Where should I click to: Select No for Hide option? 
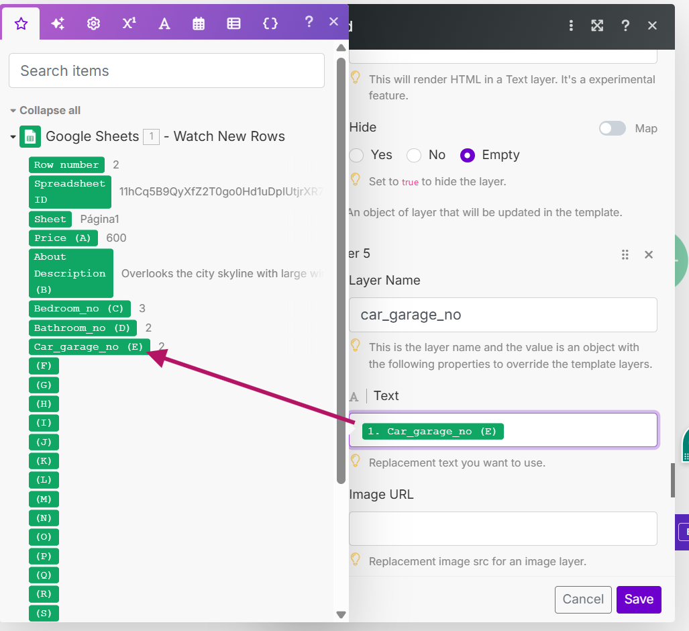click(414, 155)
